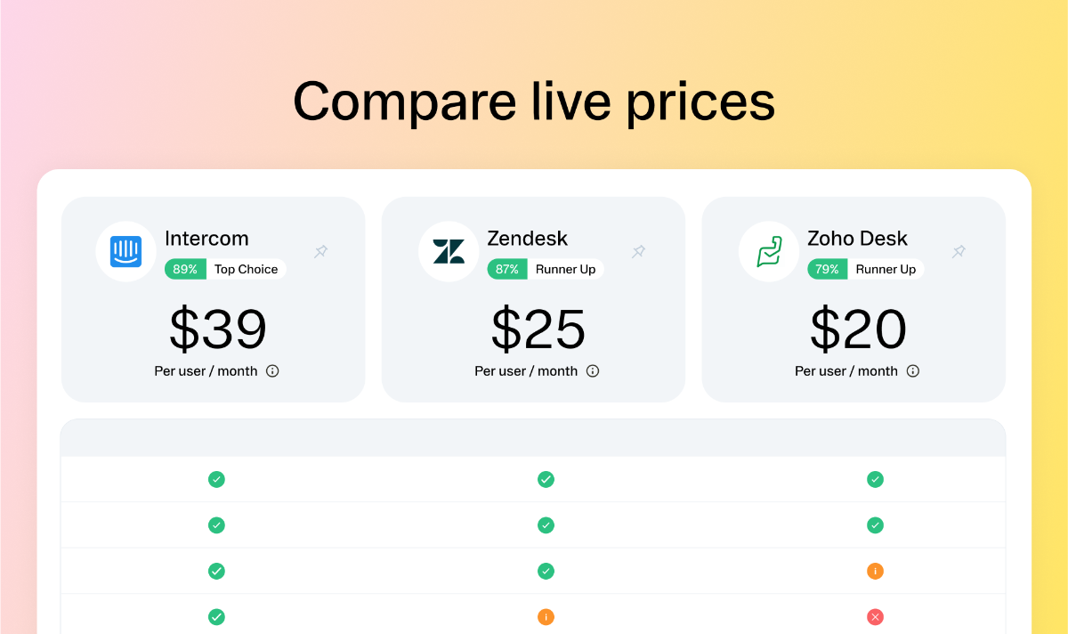The width and height of the screenshot is (1068, 634).
Task: Click the red cross icon in the Zoho Desk column
Action: (875, 616)
